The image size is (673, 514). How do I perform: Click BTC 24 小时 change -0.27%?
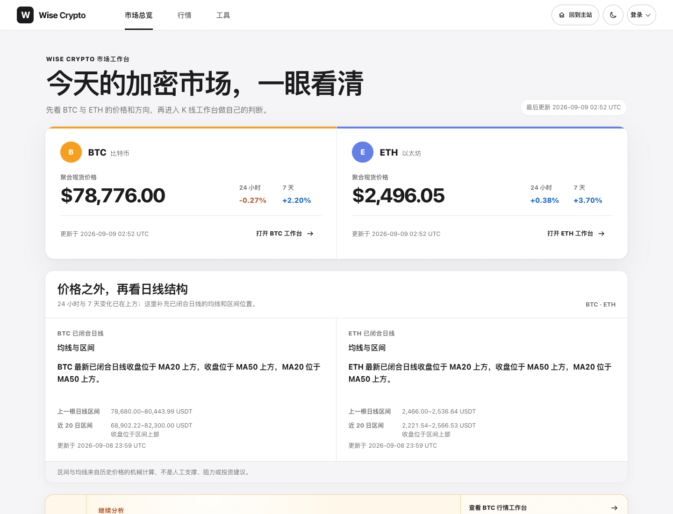[253, 200]
